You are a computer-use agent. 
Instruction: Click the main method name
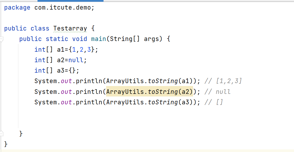[99, 39]
